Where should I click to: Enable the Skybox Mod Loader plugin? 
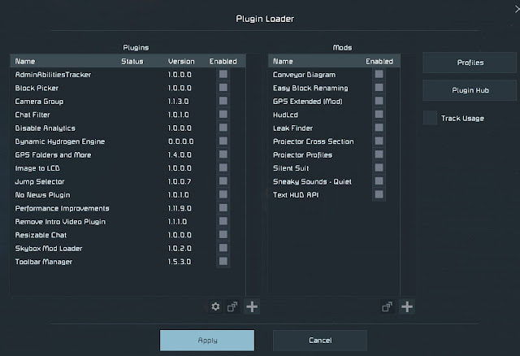(223, 248)
